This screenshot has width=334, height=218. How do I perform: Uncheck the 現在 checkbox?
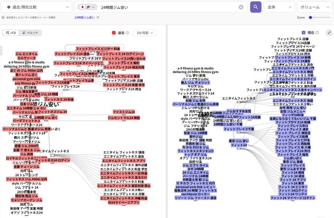point(304,33)
